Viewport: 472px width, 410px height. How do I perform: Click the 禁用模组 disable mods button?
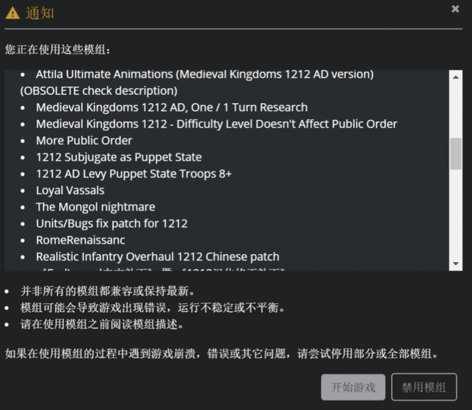[x=424, y=387]
